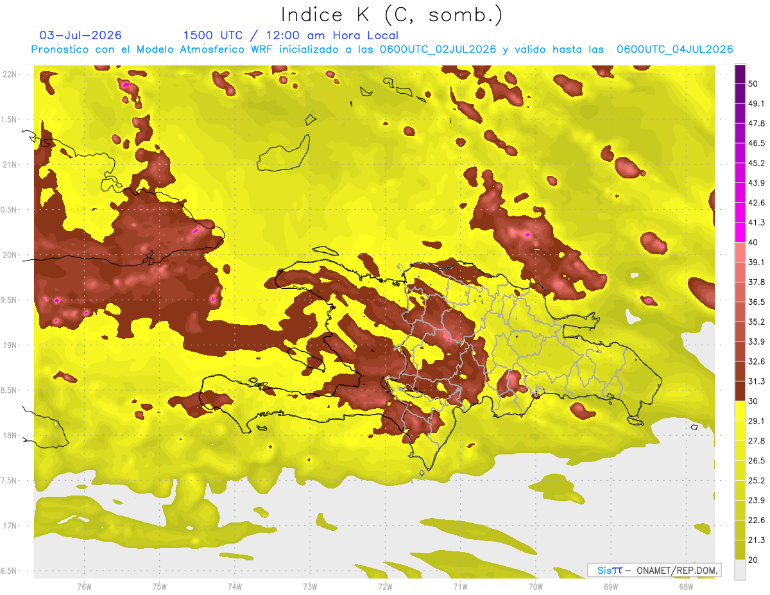The height and width of the screenshot is (595, 770).
Task: Click the colorbar value "46.5"
Action: pyautogui.click(x=757, y=143)
